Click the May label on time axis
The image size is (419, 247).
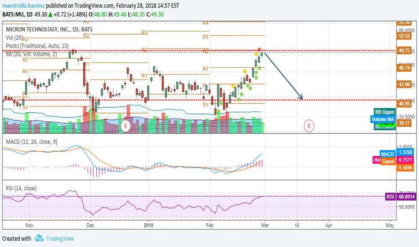(x=390, y=225)
